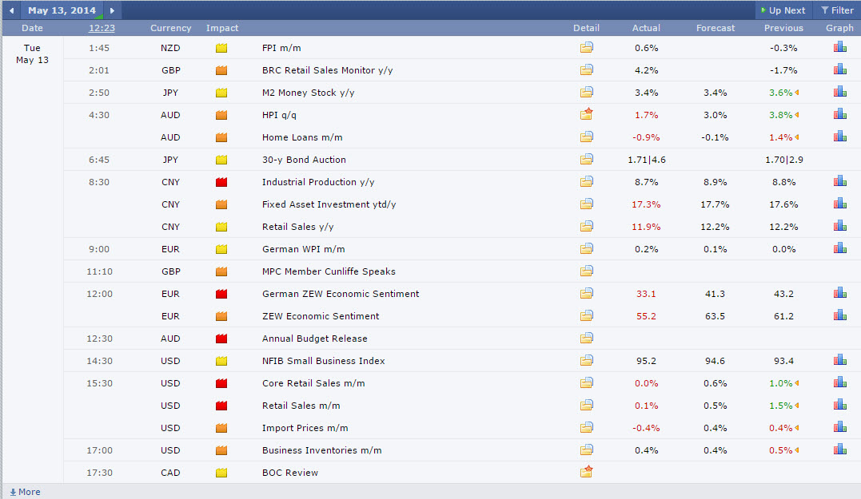
Task: Open detail folder for MPC Member Cunliffe Speaks
Action: coord(587,271)
